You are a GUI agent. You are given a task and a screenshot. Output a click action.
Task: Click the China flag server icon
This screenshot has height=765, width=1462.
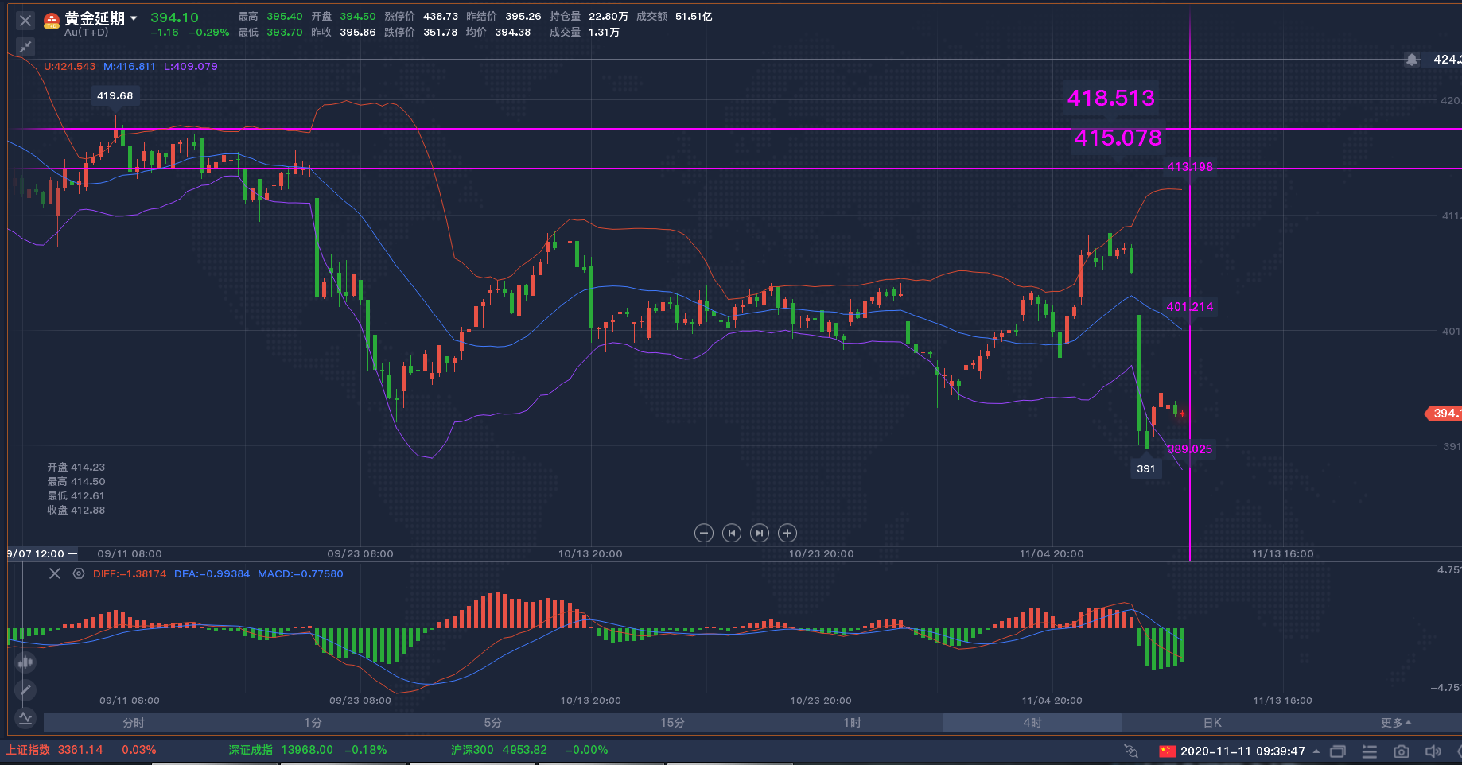[x=1167, y=751]
